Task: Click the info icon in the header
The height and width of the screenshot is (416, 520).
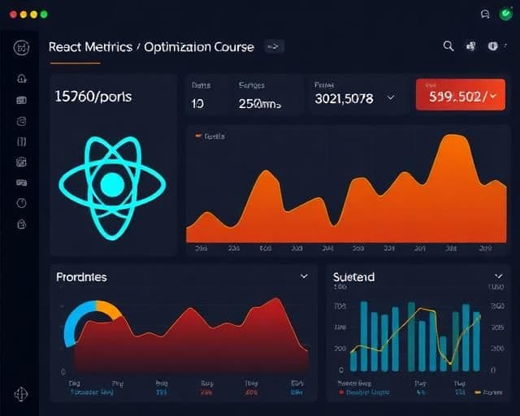Action: point(493,46)
